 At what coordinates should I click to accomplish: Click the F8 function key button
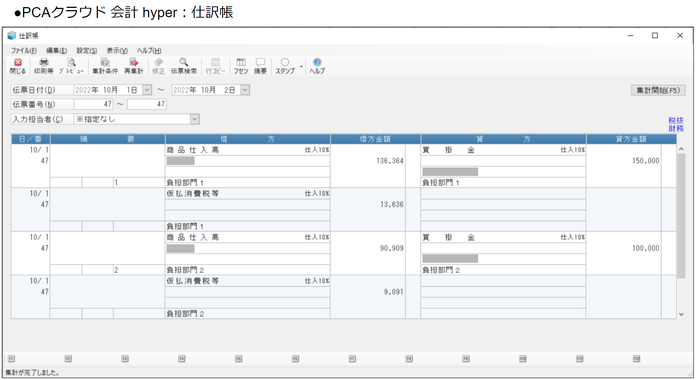[x=409, y=359]
